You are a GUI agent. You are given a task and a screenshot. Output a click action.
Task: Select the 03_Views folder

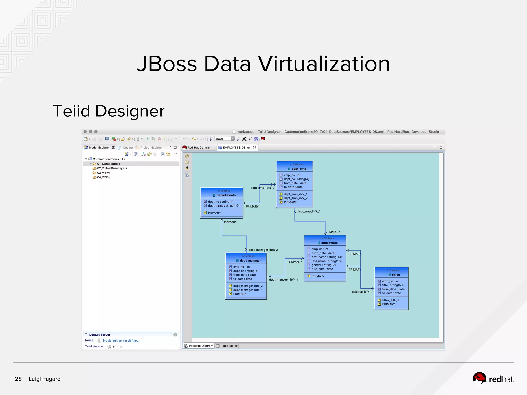[x=101, y=173]
